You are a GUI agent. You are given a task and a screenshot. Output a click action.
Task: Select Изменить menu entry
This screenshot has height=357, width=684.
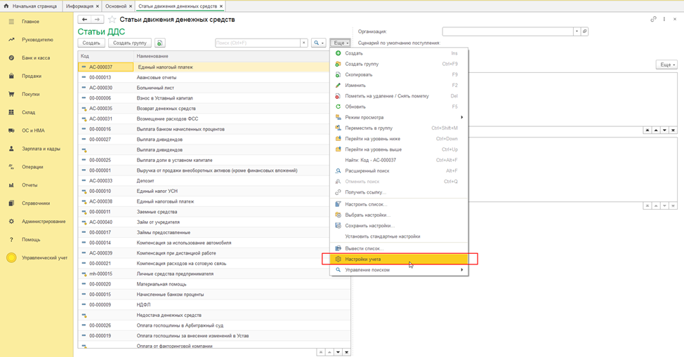click(x=399, y=86)
